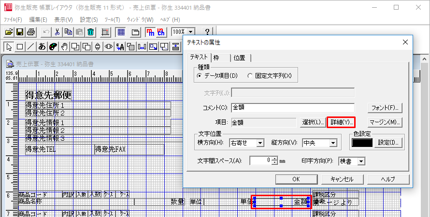Viewport: 430px width, 217px height.
Task: Toggle the blue grid display icon
Action: [121, 32]
